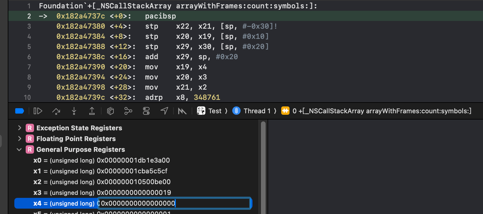Click the Step Out icon

tap(92, 111)
